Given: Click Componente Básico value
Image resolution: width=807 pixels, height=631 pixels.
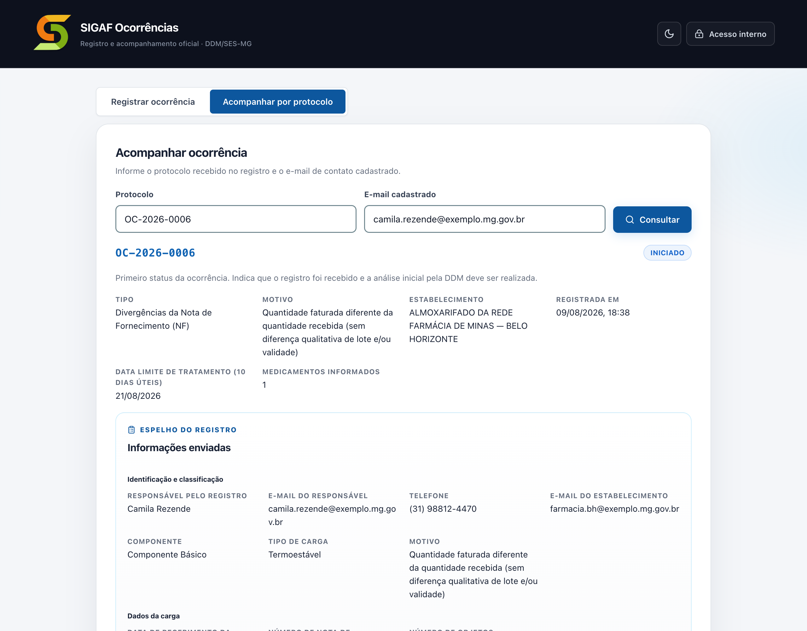Looking at the screenshot, I should click(167, 555).
